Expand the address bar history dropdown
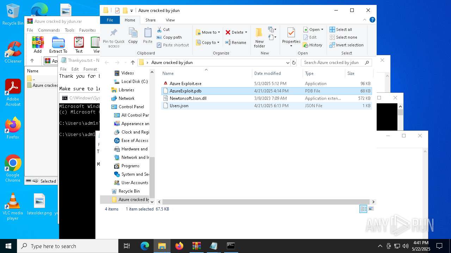Image resolution: width=451 pixels, height=253 pixels. [x=288, y=63]
